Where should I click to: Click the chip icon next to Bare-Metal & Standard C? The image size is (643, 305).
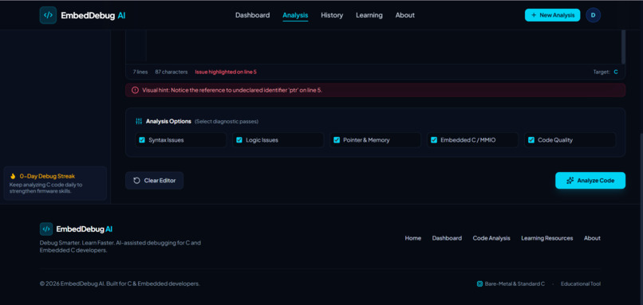click(479, 283)
